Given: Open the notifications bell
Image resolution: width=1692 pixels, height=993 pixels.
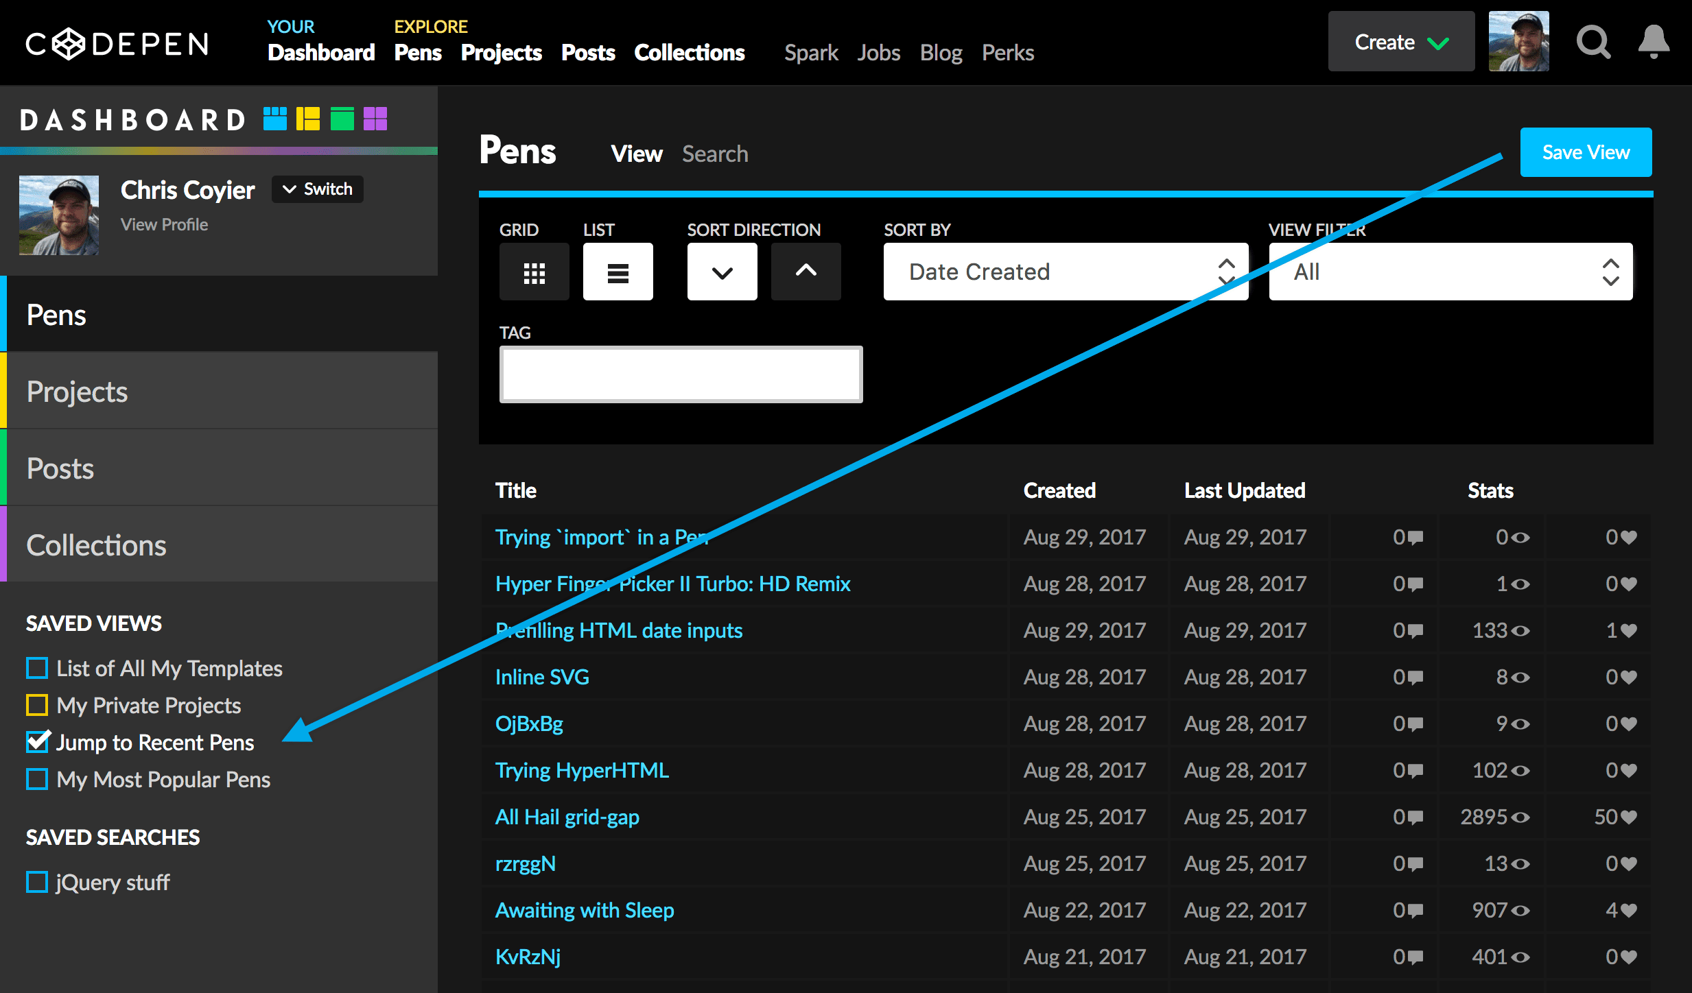Looking at the screenshot, I should pyautogui.click(x=1654, y=43).
